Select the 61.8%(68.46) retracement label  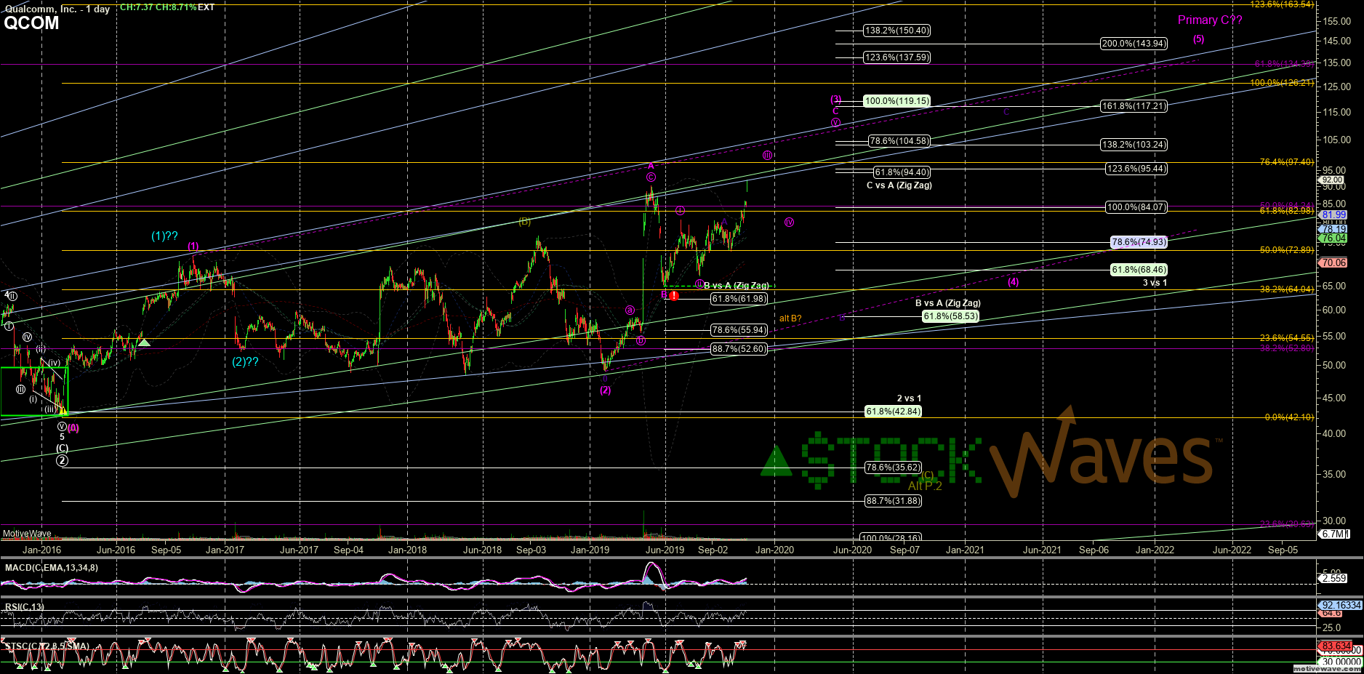click(1139, 270)
